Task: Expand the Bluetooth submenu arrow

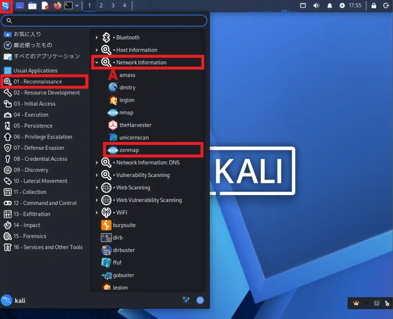Action: [97, 37]
